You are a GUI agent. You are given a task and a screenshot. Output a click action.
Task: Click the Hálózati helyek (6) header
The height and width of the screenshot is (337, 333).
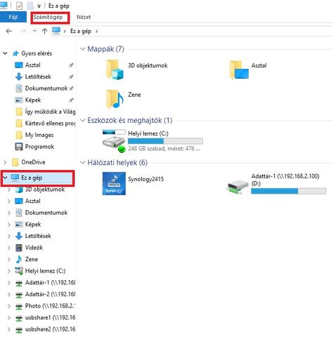coord(117,163)
